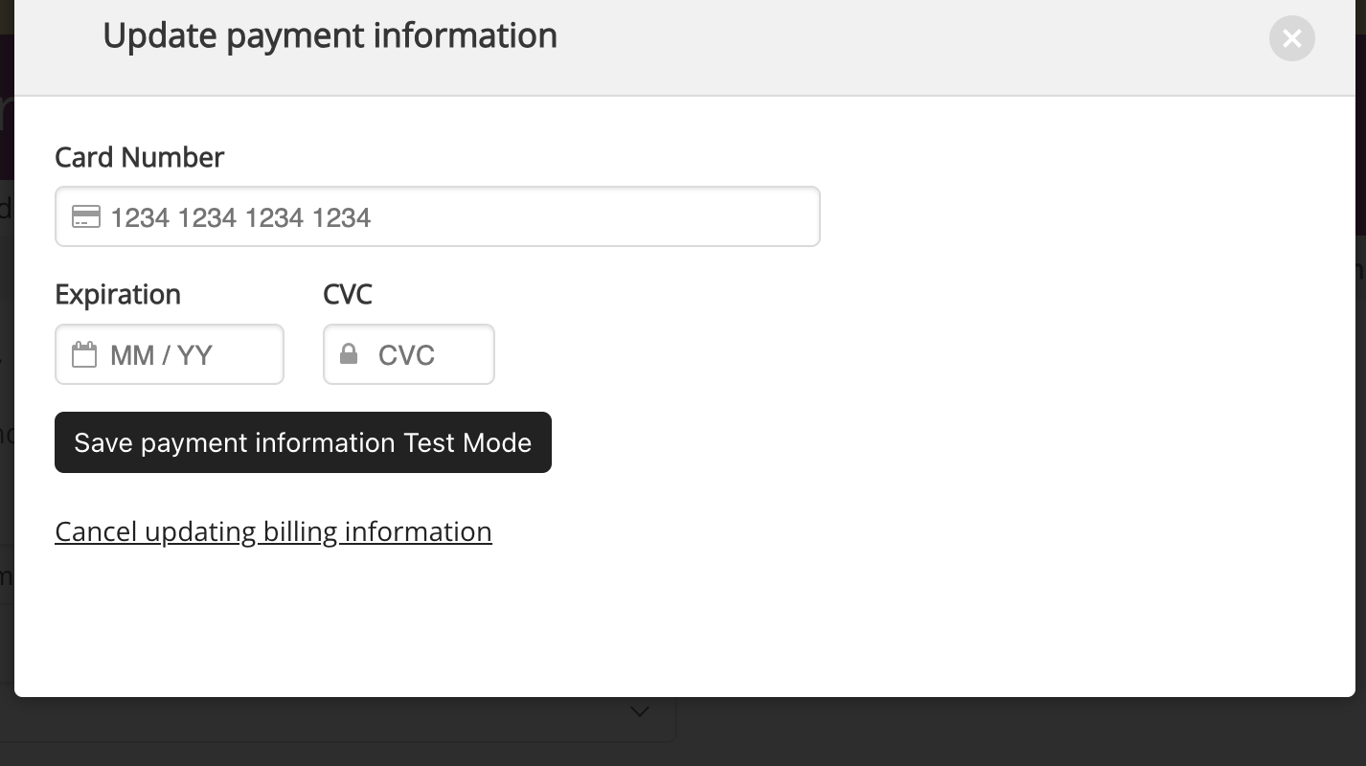Viewport: 1366px width, 766px height.
Task: Click the CVC label above the field
Action: (348, 294)
